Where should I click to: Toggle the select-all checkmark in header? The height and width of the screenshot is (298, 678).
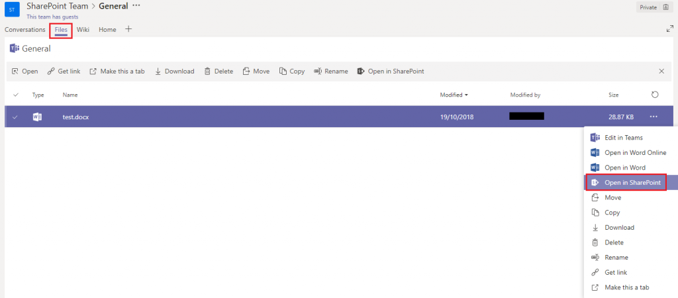[x=16, y=95]
